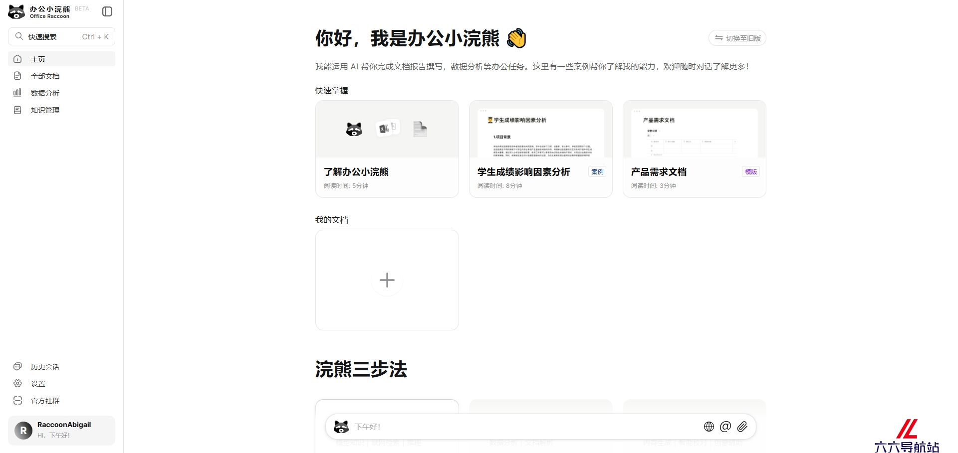Viewport: 958px width, 453px height.
Task: Click 切换至旧版 to switch versions
Action: click(737, 38)
